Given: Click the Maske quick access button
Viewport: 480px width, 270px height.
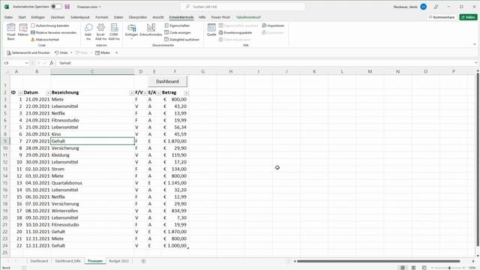Looking at the screenshot, I should click(103, 52).
